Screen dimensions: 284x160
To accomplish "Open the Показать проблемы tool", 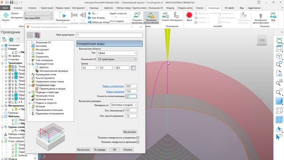I will 137,18.
